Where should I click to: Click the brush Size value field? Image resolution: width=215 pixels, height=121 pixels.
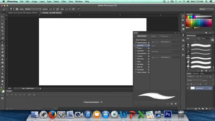[205, 39]
